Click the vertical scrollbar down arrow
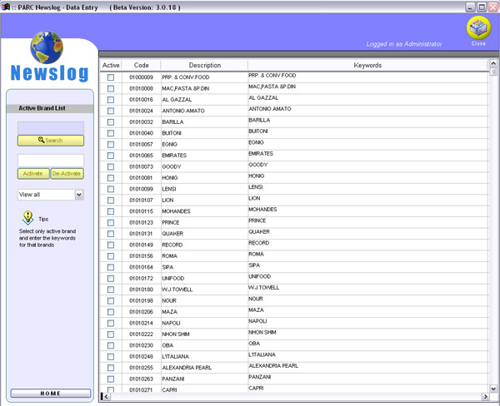500x406 pixels. [x=493, y=389]
